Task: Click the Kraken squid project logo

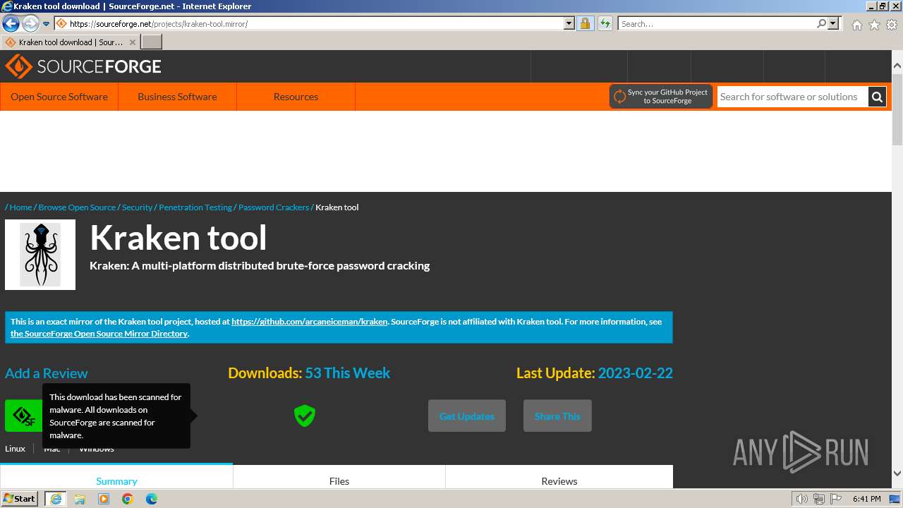Action: tap(40, 255)
